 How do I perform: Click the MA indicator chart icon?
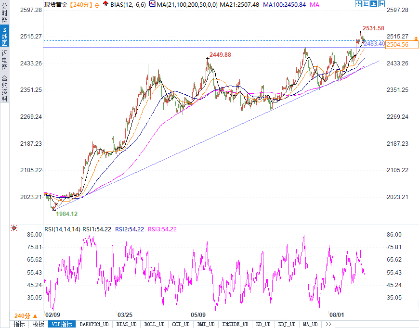tap(152, 4)
